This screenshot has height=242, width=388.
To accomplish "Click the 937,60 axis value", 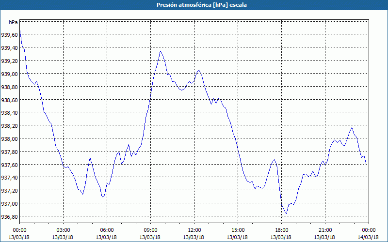I will pyautogui.click(x=9, y=165).
